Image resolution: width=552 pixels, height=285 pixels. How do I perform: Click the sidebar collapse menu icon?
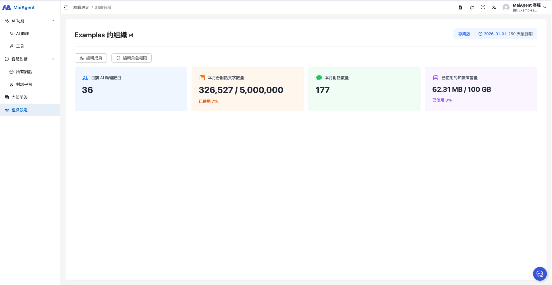(x=66, y=7)
